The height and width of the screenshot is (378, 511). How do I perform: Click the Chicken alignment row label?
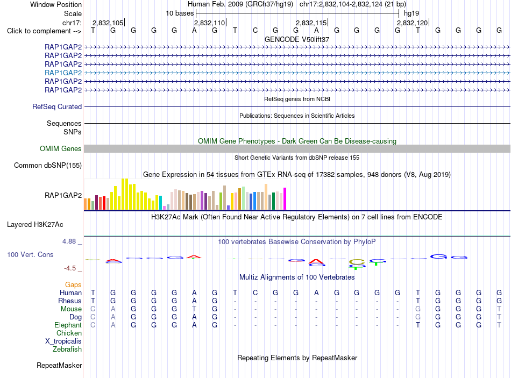[x=69, y=333]
